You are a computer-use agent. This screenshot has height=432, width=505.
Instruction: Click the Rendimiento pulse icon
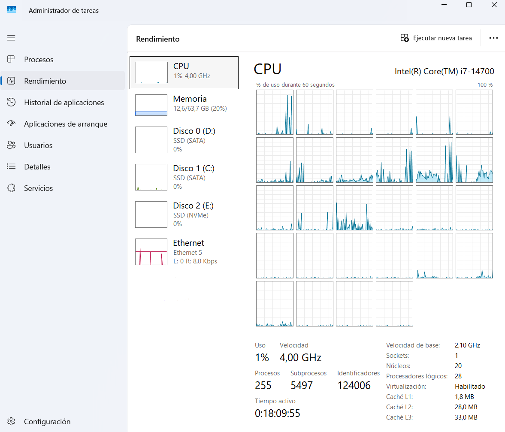pyautogui.click(x=11, y=81)
